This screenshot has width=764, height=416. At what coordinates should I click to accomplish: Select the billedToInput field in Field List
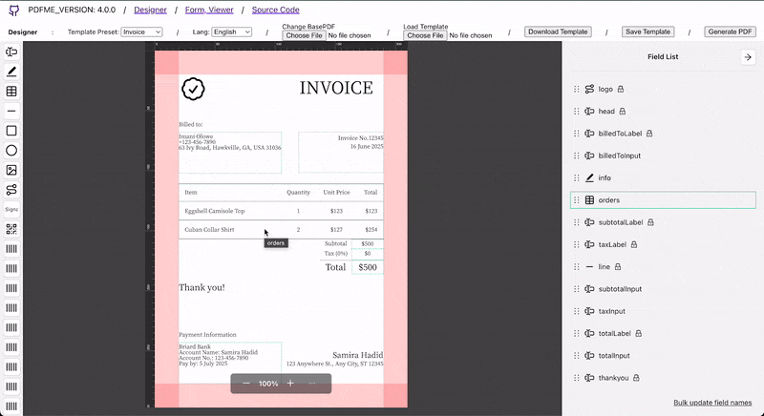click(x=619, y=156)
